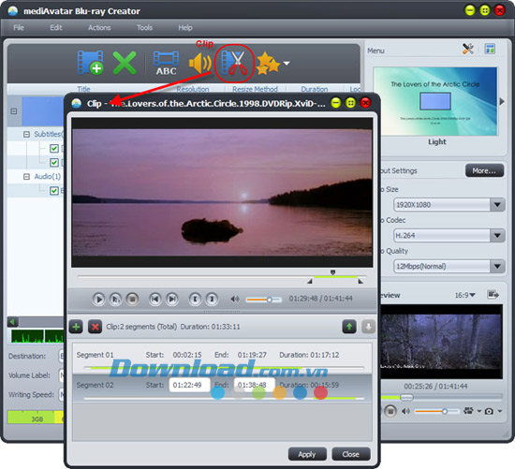Jump to next frame in Clip window

pos(172,299)
